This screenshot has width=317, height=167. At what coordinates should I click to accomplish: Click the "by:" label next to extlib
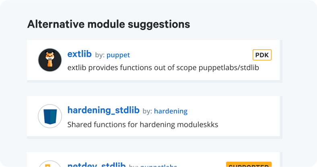coord(100,55)
